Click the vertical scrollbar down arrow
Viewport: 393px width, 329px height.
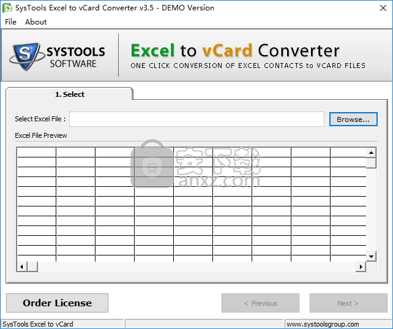[371, 256]
